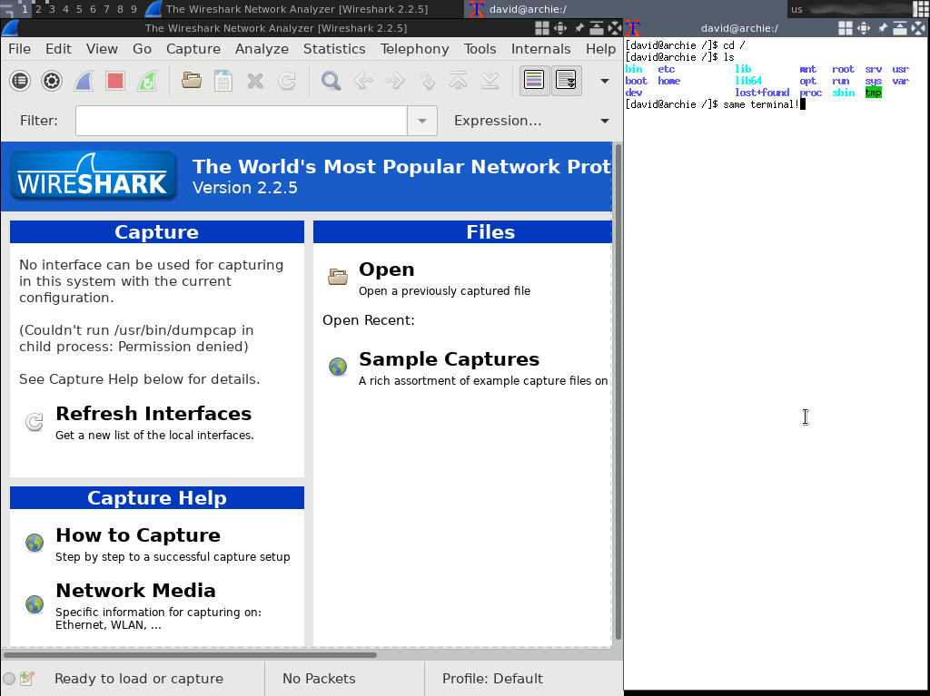Screen dimensions: 930x696
Task: Save the capture file from the toolbar
Action: (x=223, y=81)
